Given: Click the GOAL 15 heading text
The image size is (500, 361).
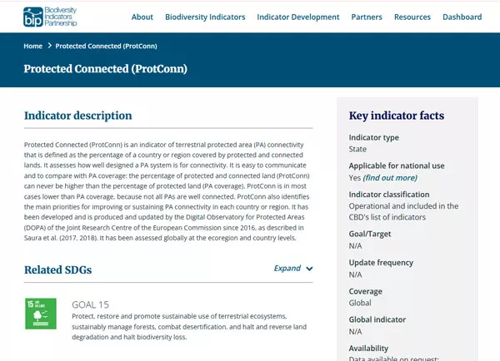Looking at the screenshot, I should [91, 304].
